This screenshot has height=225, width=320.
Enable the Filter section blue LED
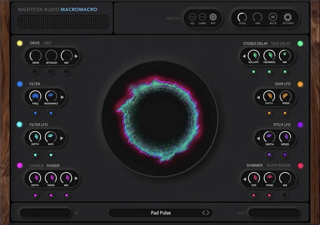point(19,84)
